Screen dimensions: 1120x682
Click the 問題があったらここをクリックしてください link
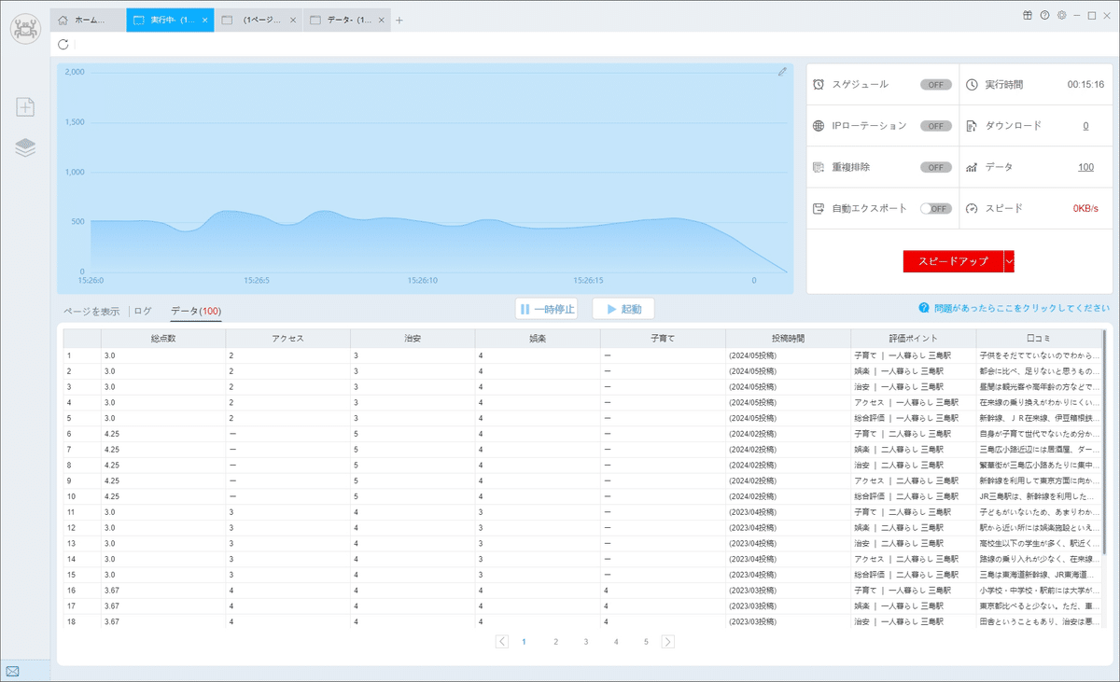point(1020,308)
